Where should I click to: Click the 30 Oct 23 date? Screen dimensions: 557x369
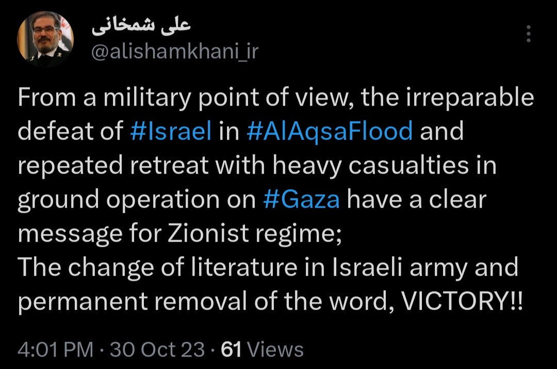[157, 349]
